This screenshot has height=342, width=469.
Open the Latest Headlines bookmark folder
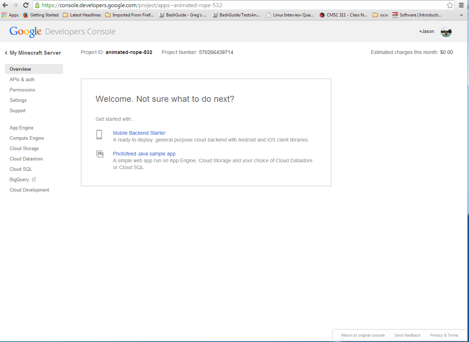coord(82,15)
